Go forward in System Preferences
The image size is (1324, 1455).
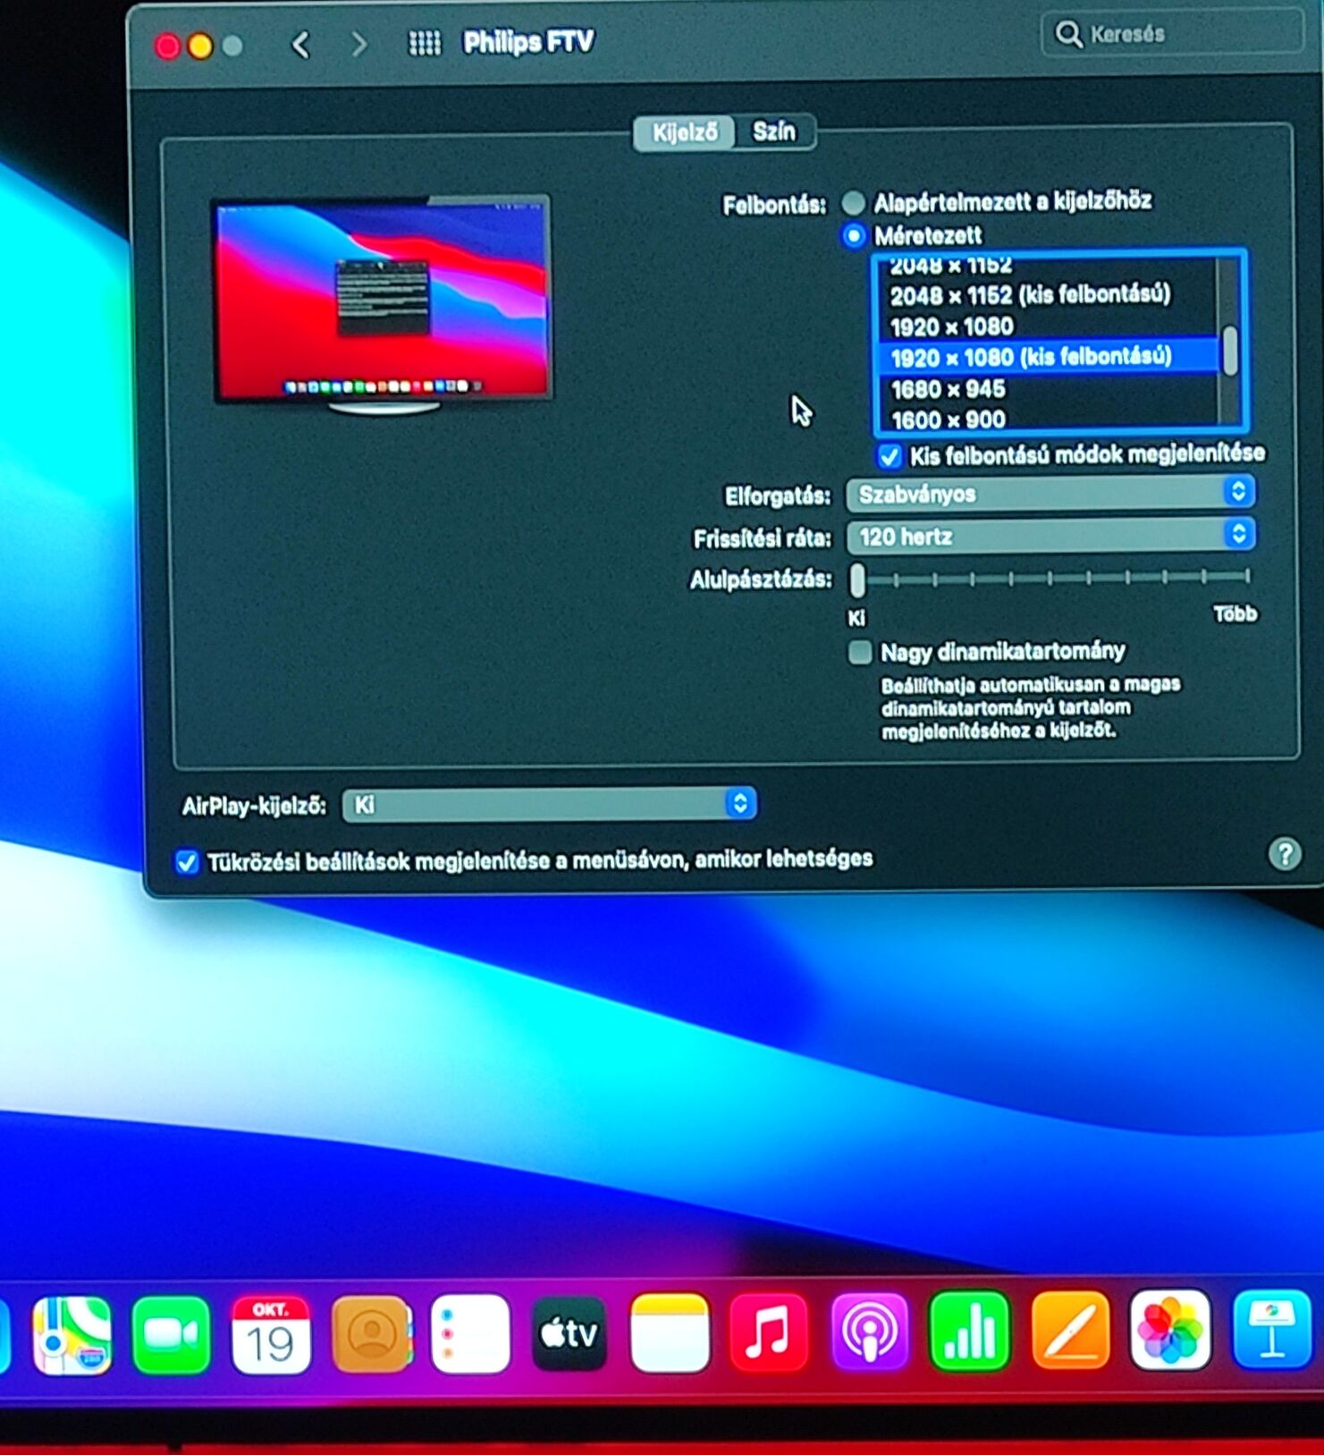click(x=359, y=44)
